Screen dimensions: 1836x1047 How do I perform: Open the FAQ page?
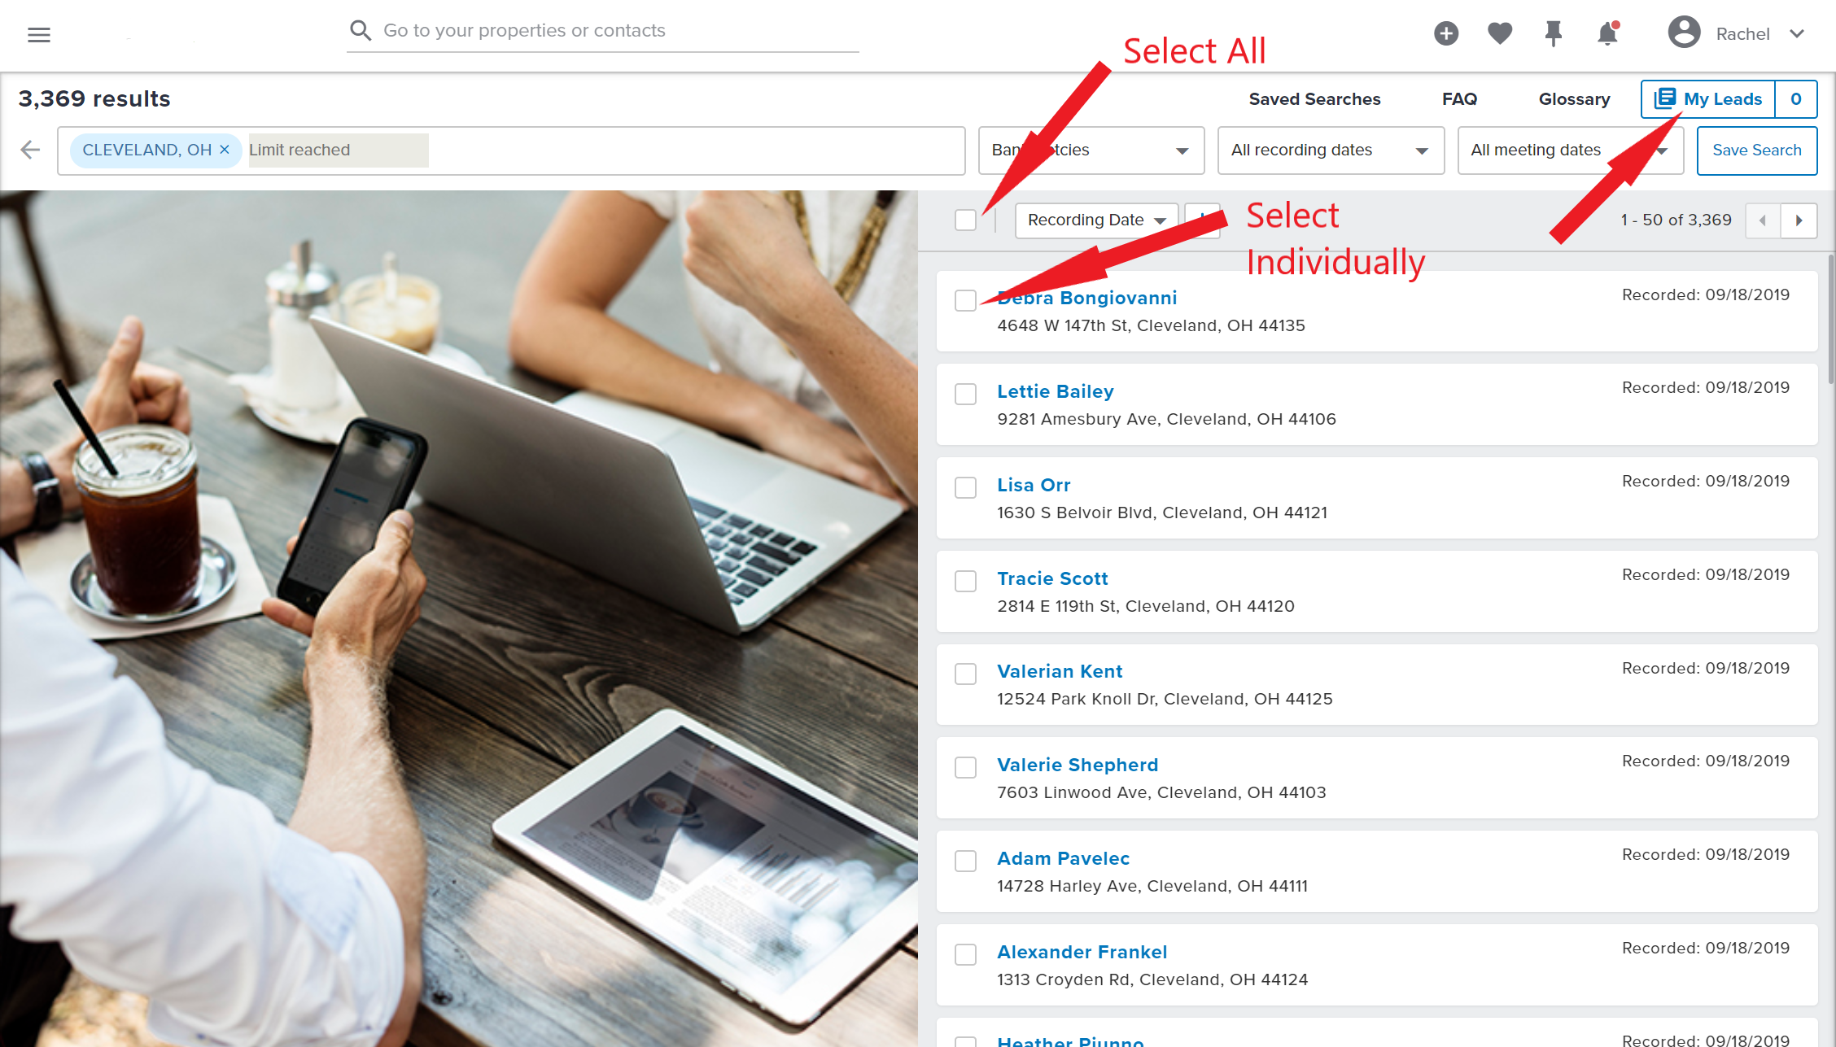(1459, 99)
